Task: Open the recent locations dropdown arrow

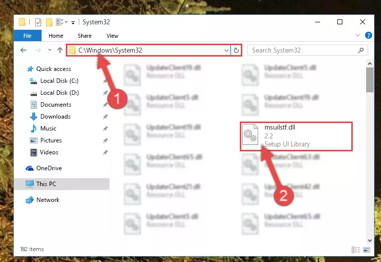Action: click(x=50, y=50)
